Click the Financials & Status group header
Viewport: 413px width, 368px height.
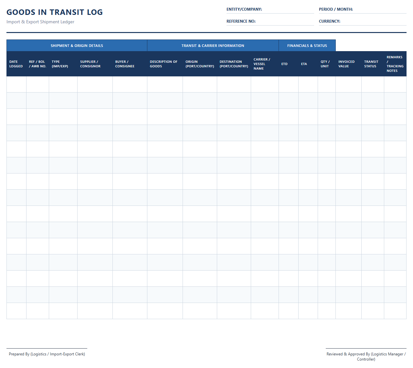pyautogui.click(x=307, y=46)
